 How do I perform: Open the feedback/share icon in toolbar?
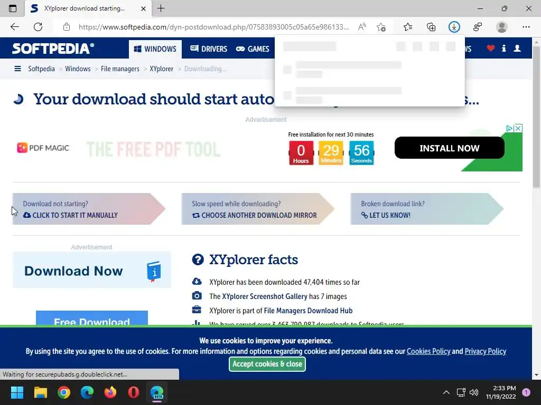[x=478, y=27]
